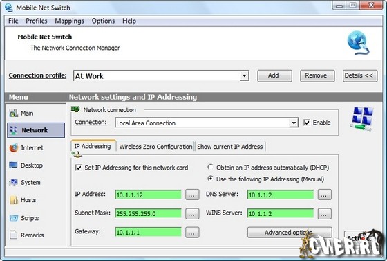Switch to Wireless Zero Configuration tab
The image size is (387, 261).
tap(155, 147)
